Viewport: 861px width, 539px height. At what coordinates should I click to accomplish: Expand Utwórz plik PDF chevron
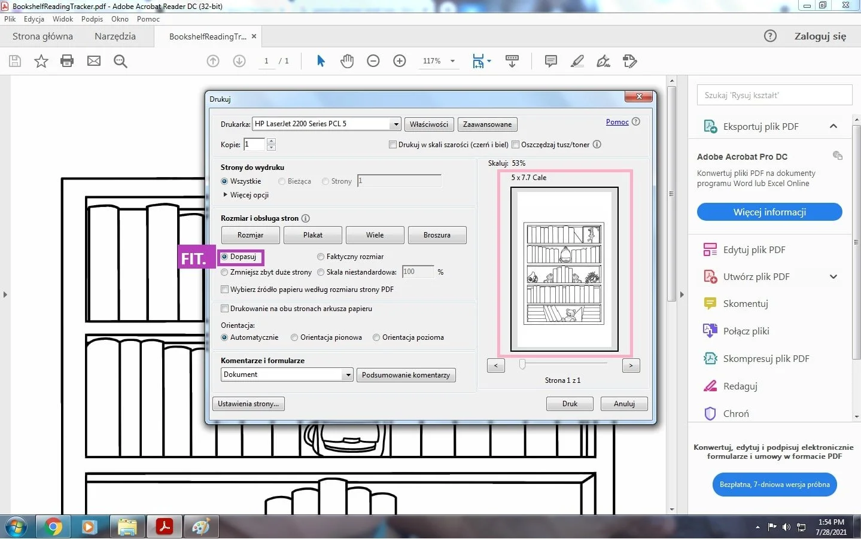[833, 276]
